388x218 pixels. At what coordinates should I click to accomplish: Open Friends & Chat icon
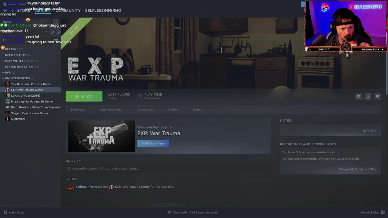click(x=383, y=213)
